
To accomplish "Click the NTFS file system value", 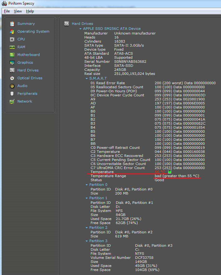I will (x=139, y=254).
